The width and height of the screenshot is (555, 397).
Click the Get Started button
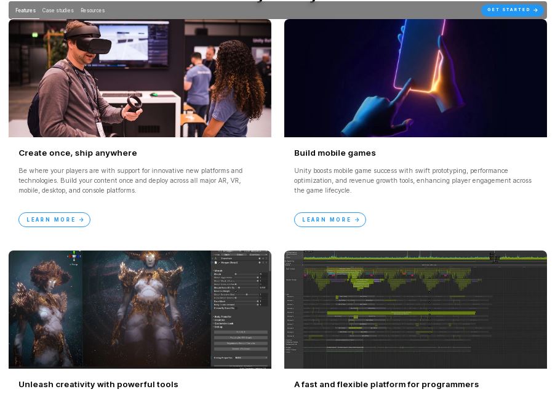coord(513,10)
